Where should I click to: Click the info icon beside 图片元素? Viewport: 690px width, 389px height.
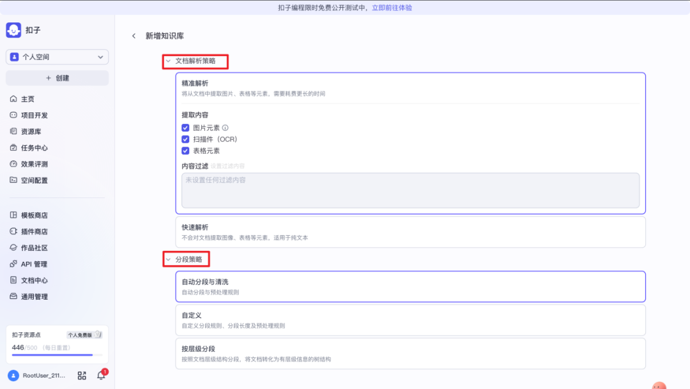pos(225,128)
